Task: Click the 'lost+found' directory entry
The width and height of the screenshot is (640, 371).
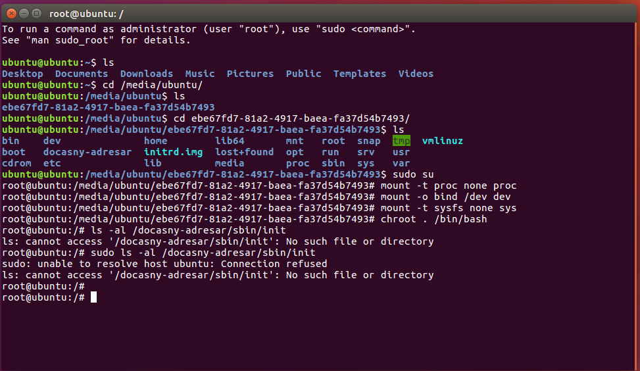Action: 245,152
